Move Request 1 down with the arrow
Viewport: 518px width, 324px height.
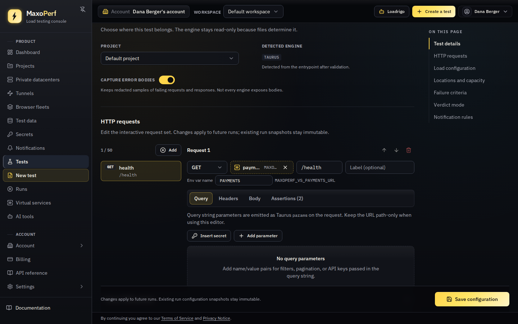click(396, 150)
